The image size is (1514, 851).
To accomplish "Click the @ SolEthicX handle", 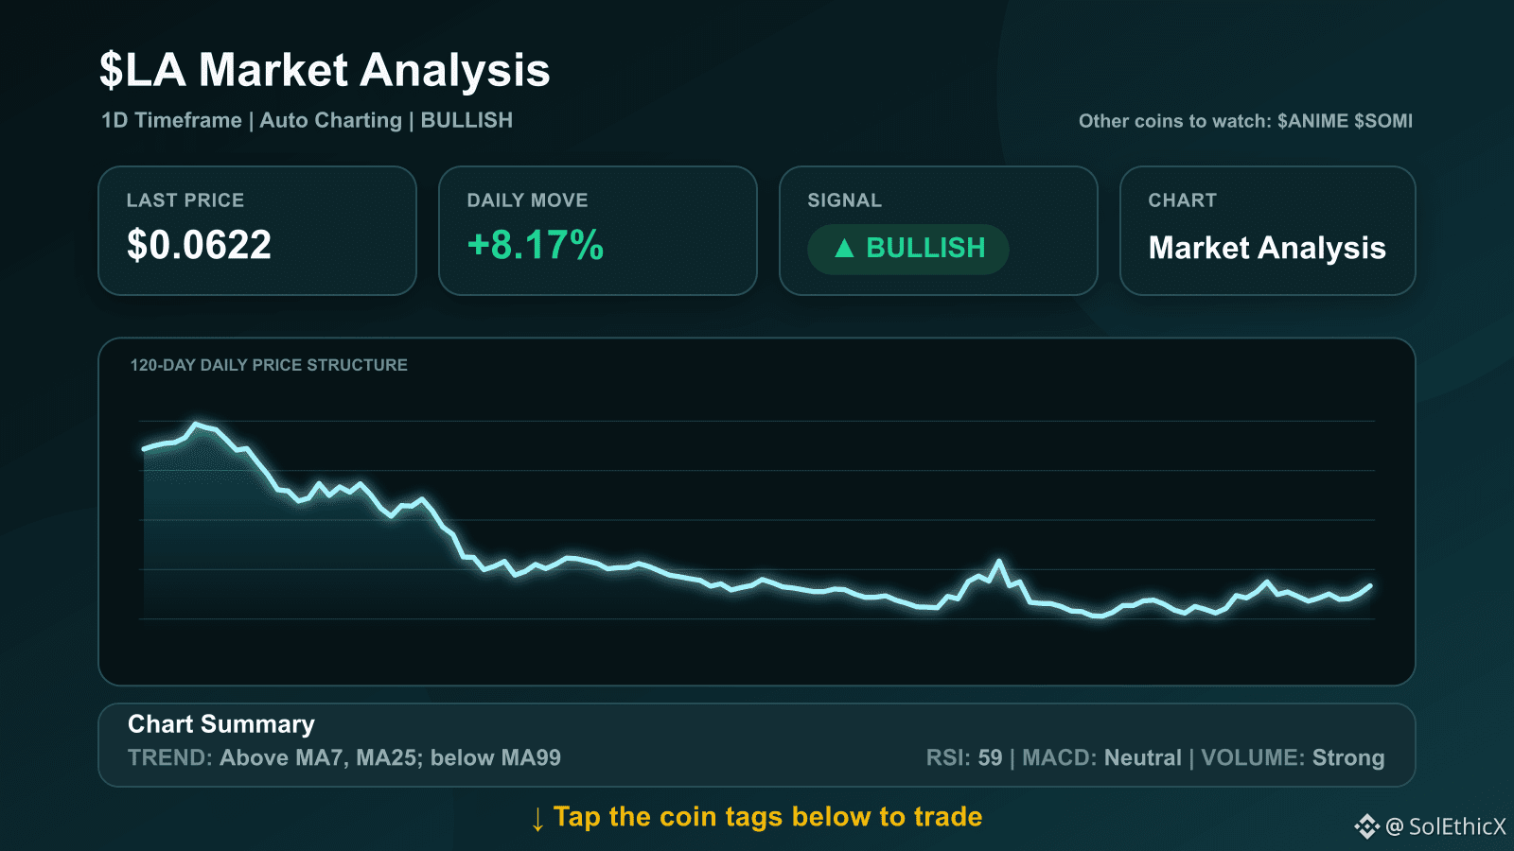I will tap(1445, 826).
